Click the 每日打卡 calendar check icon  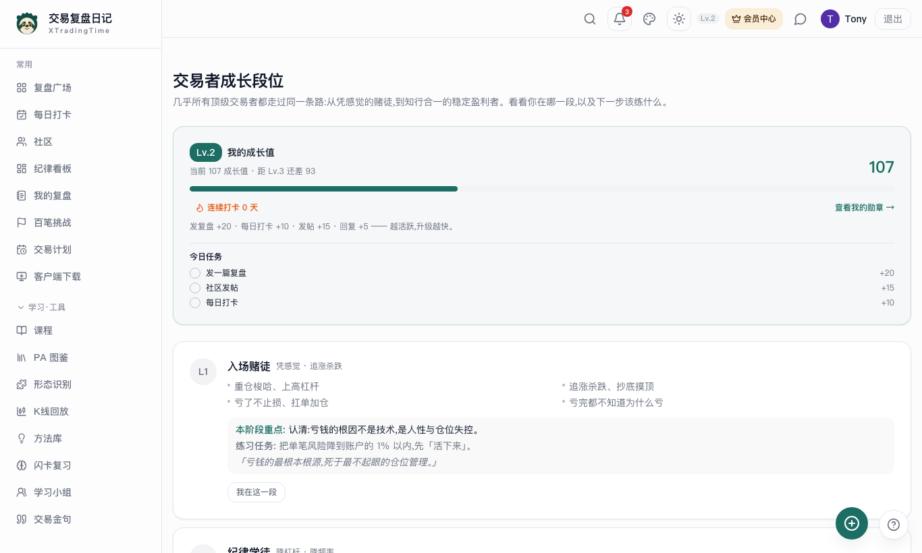pos(22,115)
